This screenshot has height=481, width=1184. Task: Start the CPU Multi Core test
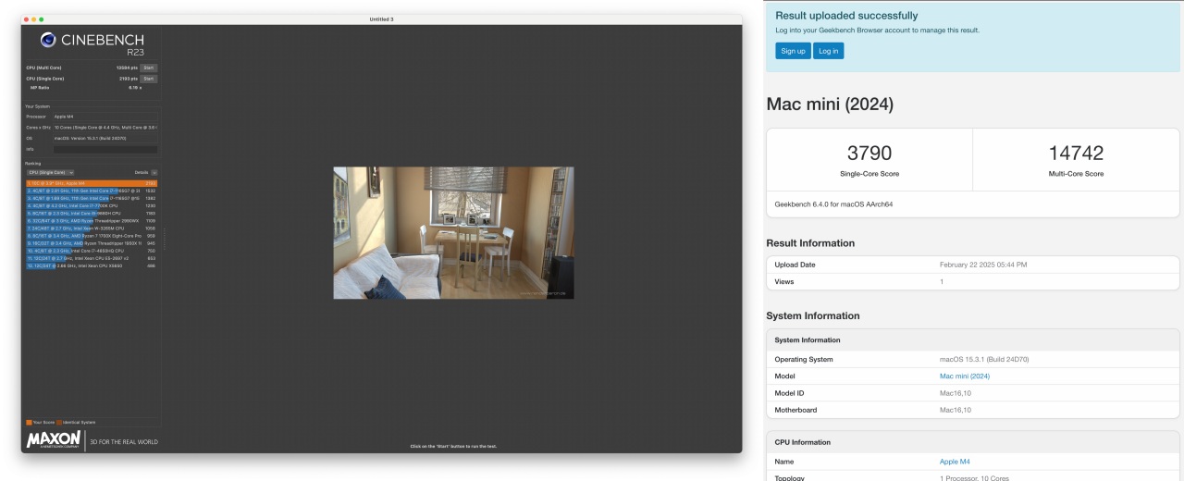(148, 68)
